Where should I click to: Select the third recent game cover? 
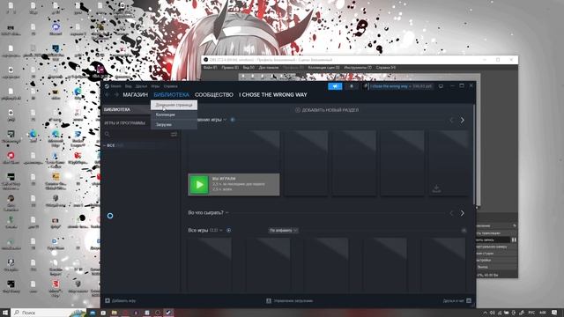click(354, 163)
